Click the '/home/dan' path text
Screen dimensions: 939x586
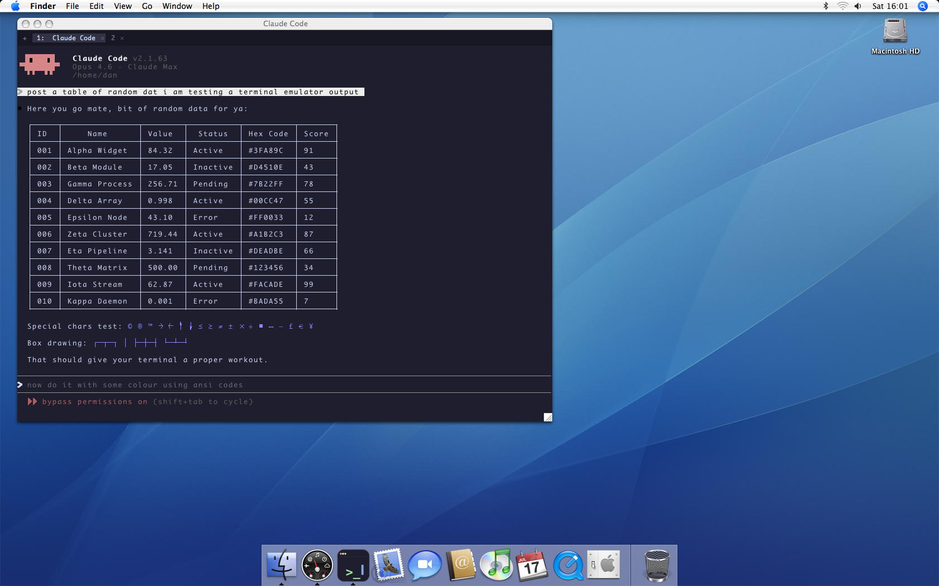click(x=94, y=75)
